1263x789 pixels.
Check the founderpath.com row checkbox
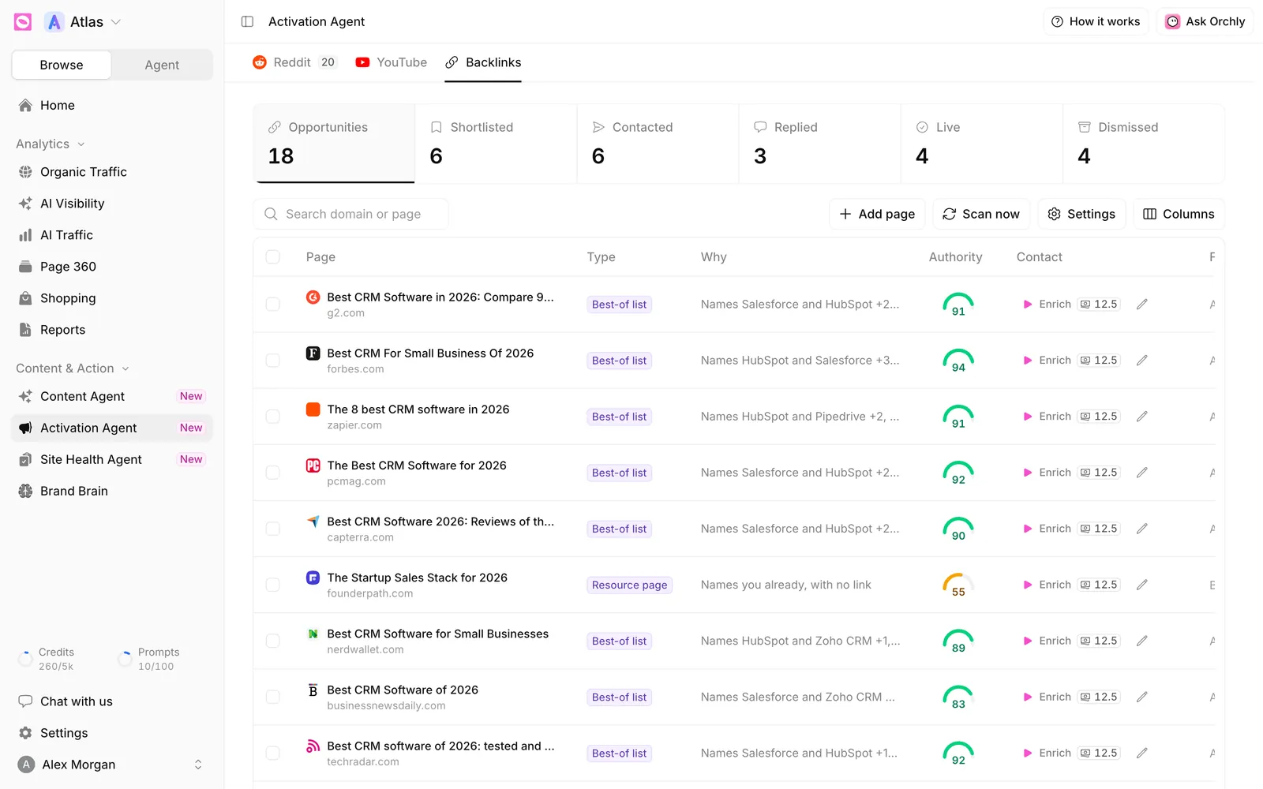click(x=273, y=585)
